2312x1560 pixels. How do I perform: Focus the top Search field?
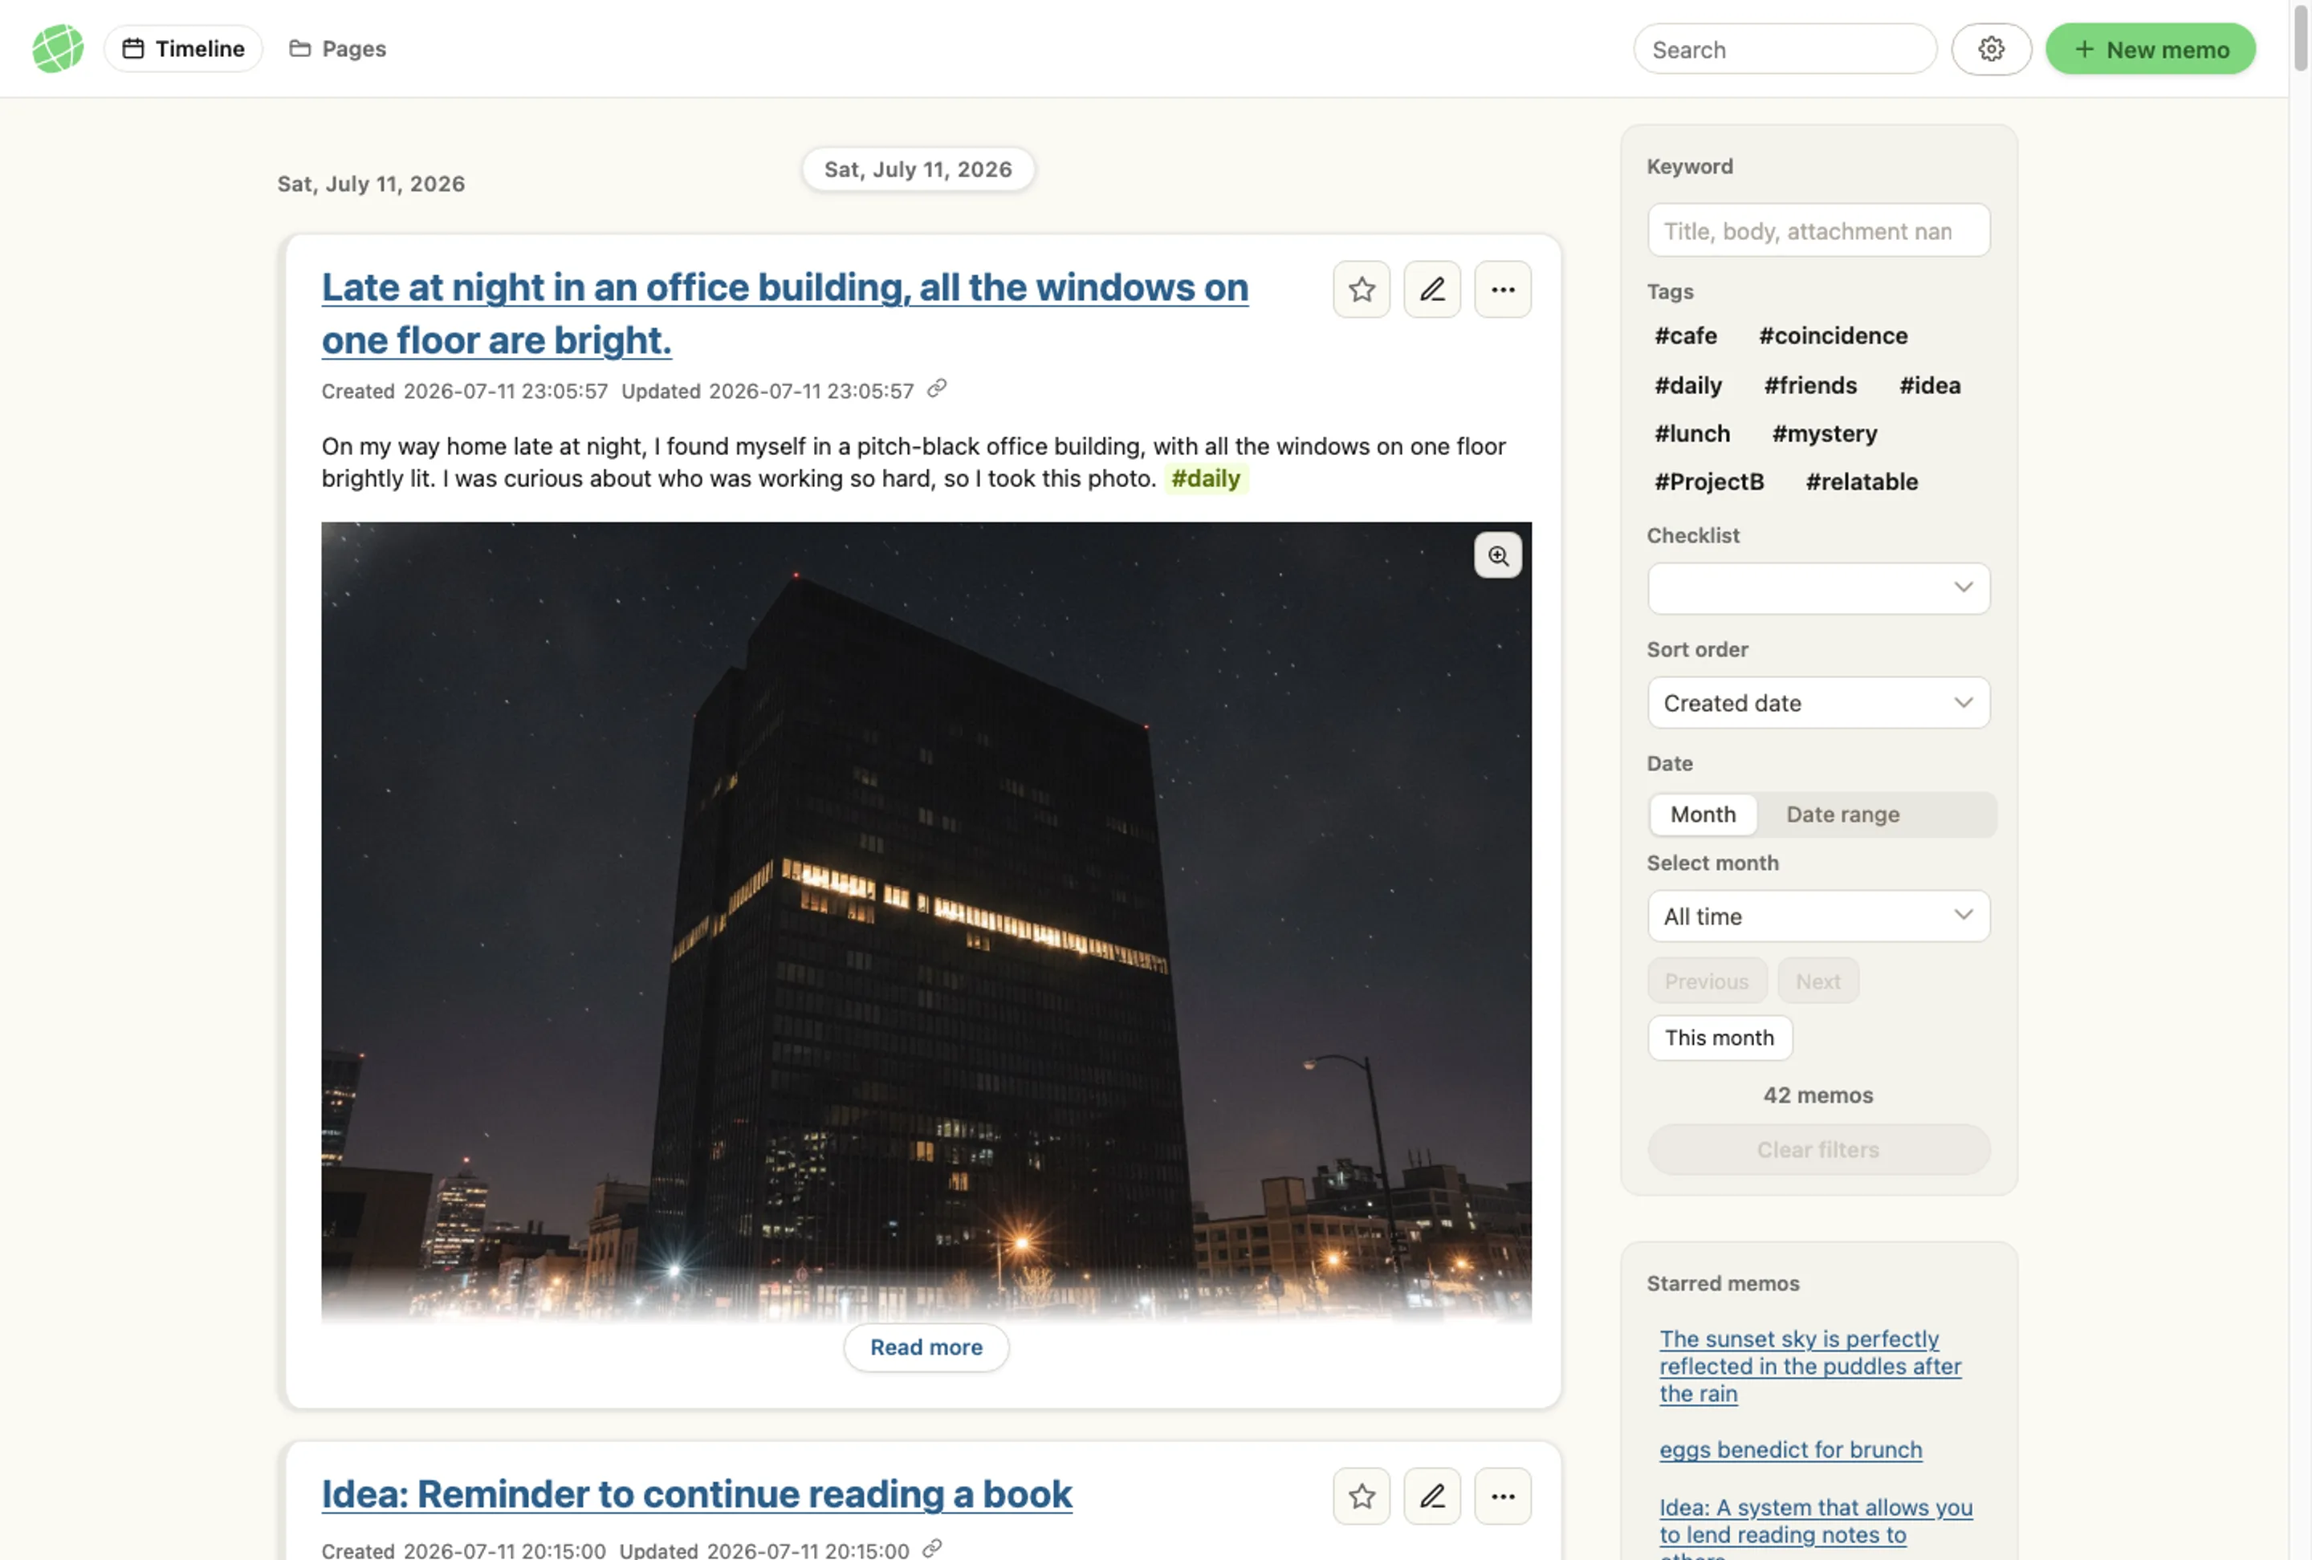coord(1784,49)
